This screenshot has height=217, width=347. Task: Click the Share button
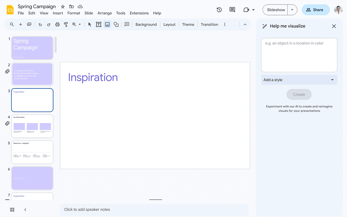[x=315, y=10]
